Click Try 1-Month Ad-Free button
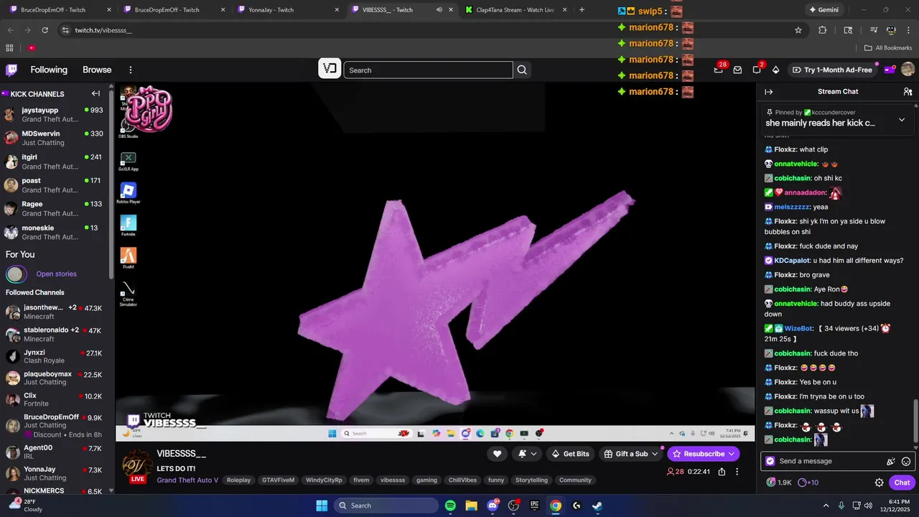The image size is (919, 517). 831,70
